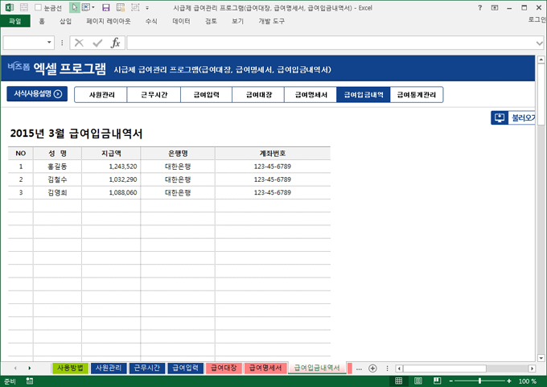The image size is (547, 387).
Task: Open the Name Box dropdown
Action: coord(50,43)
